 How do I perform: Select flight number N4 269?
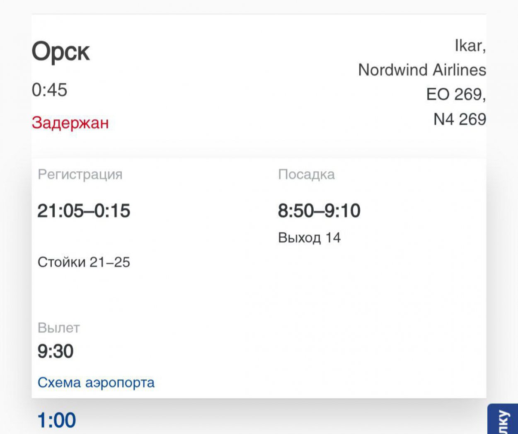click(459, 119)
